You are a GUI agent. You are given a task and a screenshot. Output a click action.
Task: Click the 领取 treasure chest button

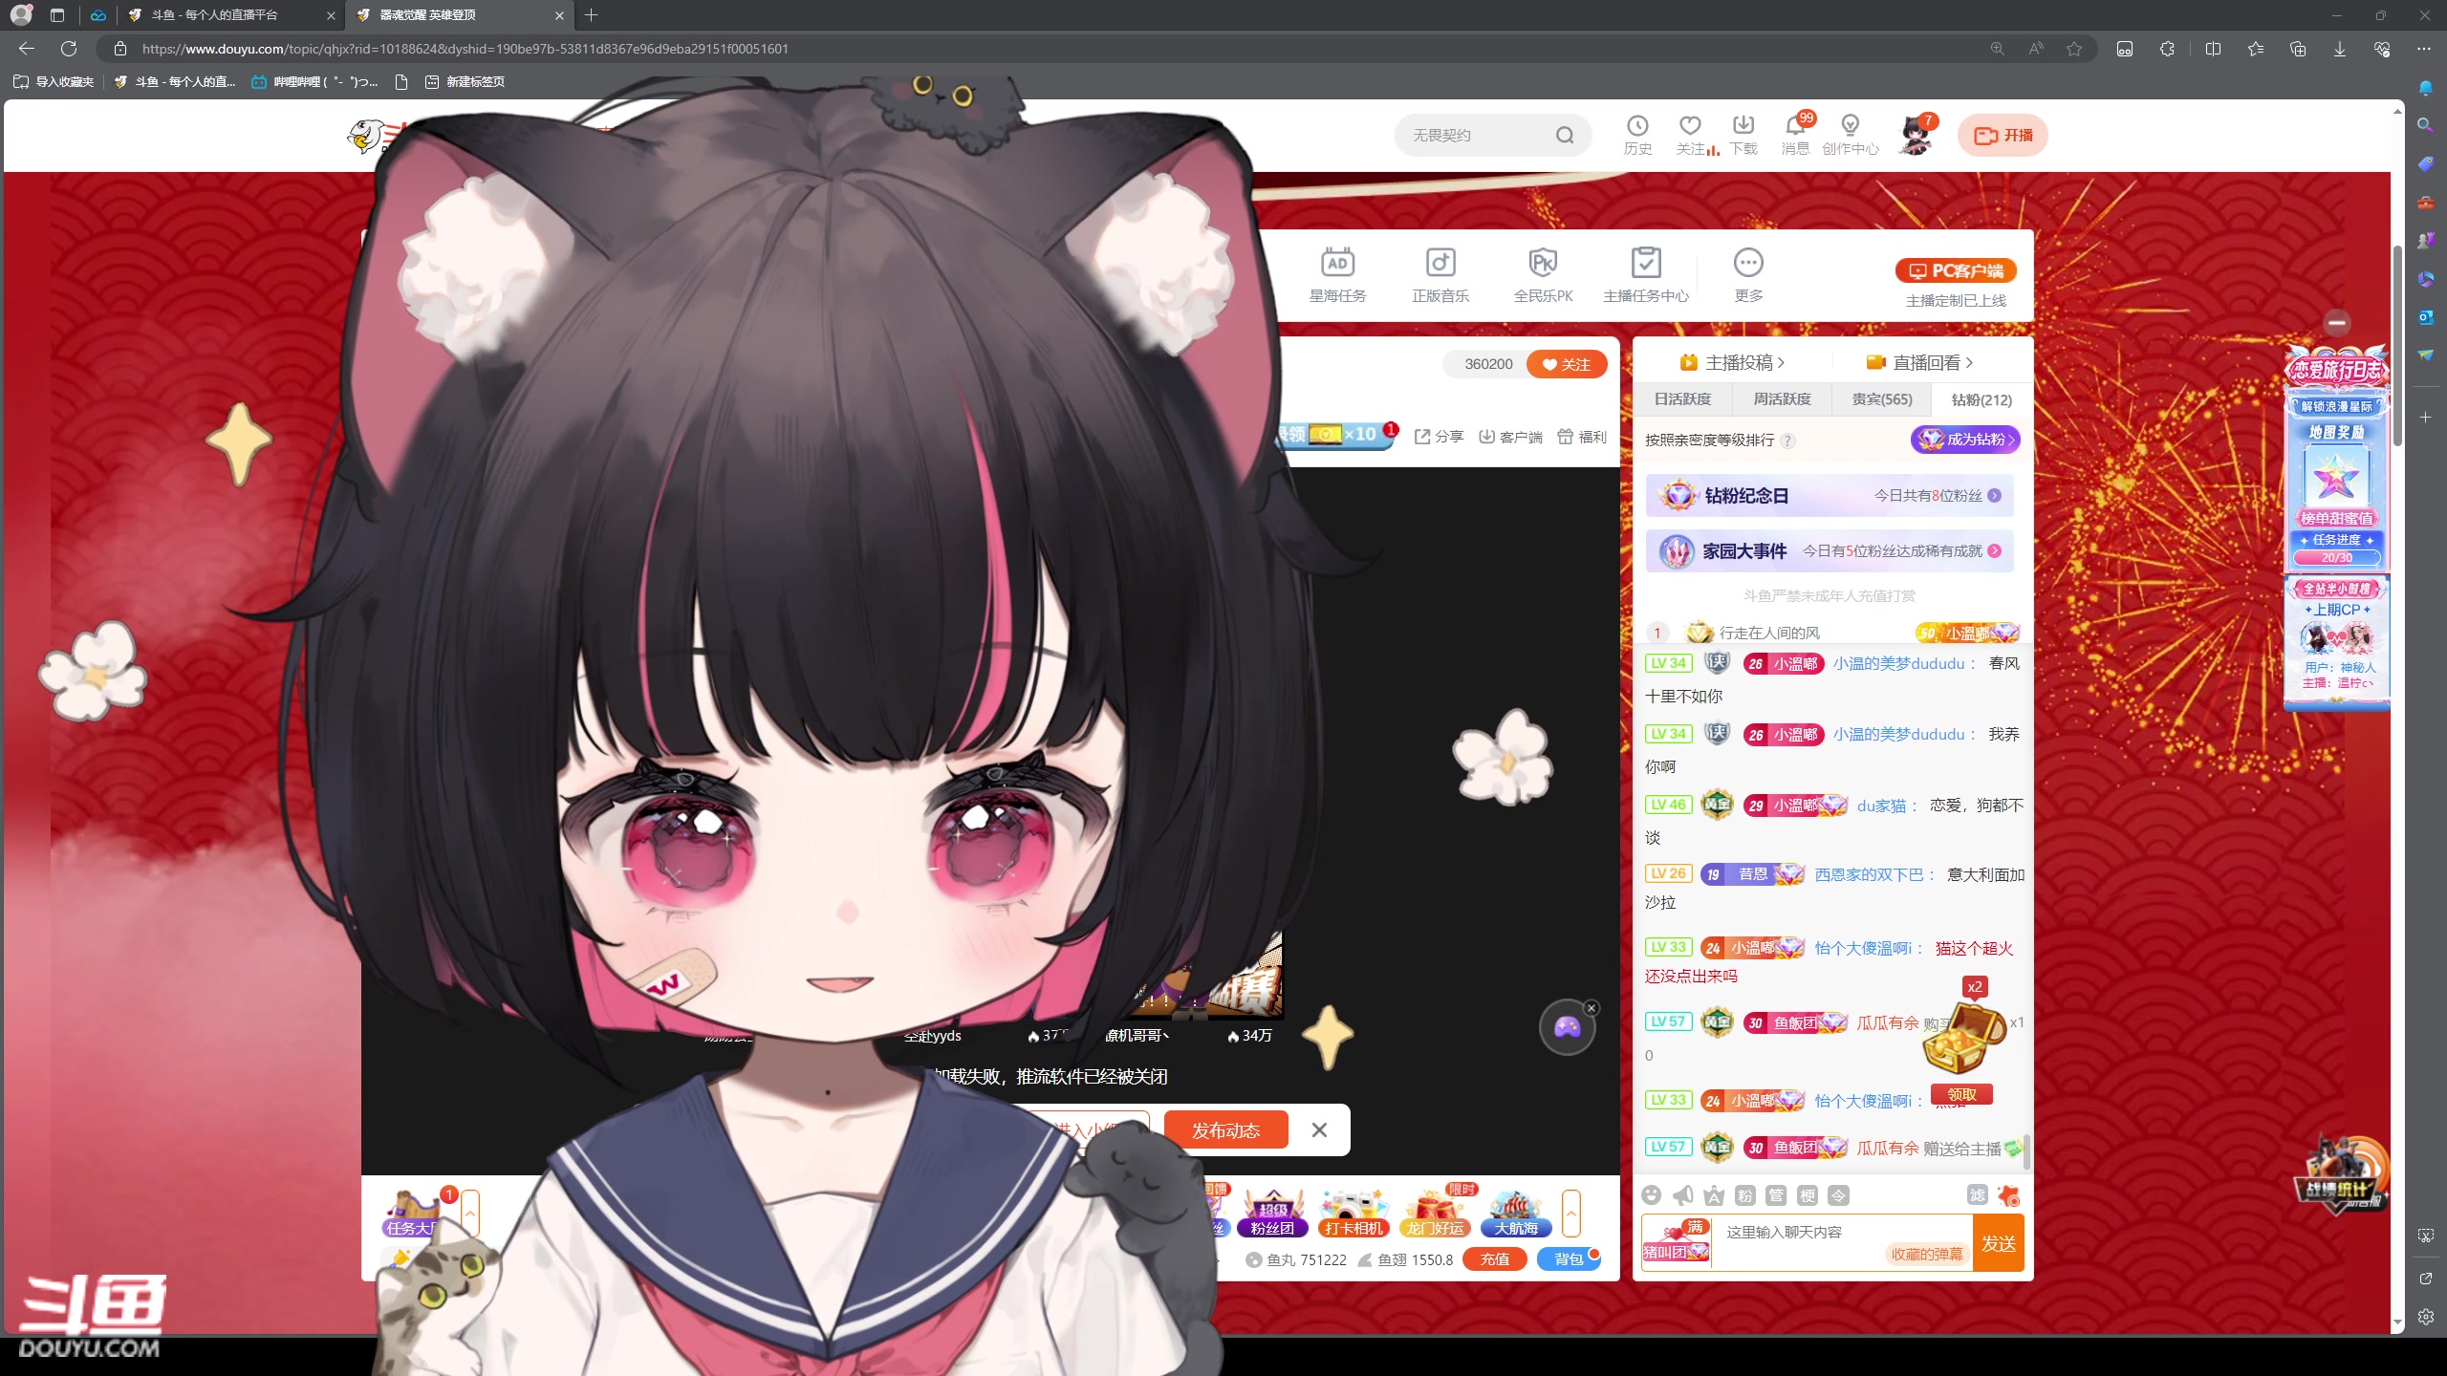click(x=1961, y=1094)
